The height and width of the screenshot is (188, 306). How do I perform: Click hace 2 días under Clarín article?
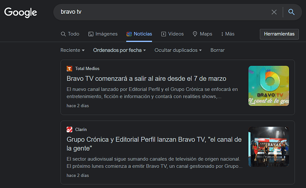pyautogui.click(x=78, y=175)
